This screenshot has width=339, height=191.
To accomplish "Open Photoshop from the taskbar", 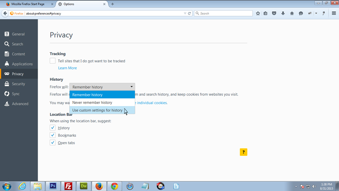I will coord(53,186).
